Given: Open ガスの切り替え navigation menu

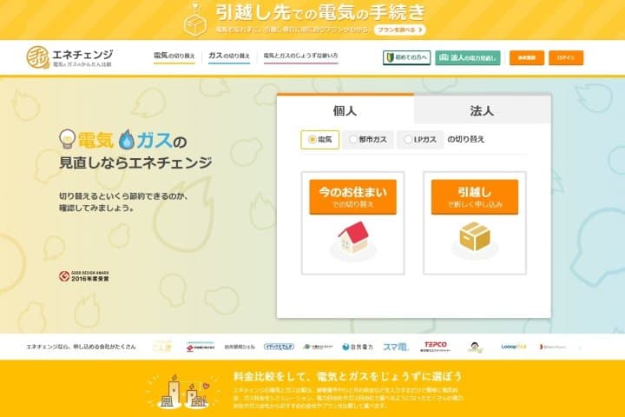Looking at the screenshot, I should (x=229, y=56).
